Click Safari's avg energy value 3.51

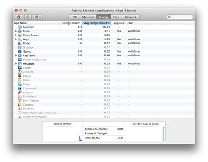click(x=107, y=31)
